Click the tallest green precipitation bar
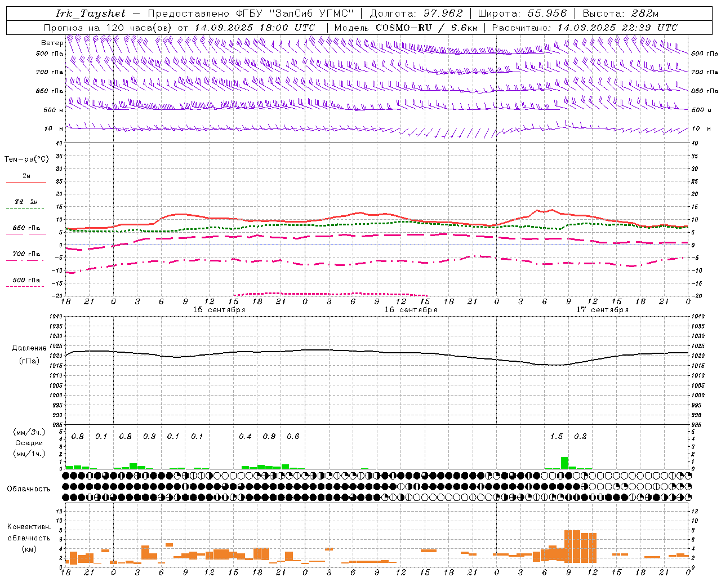 tap(564, 463)
